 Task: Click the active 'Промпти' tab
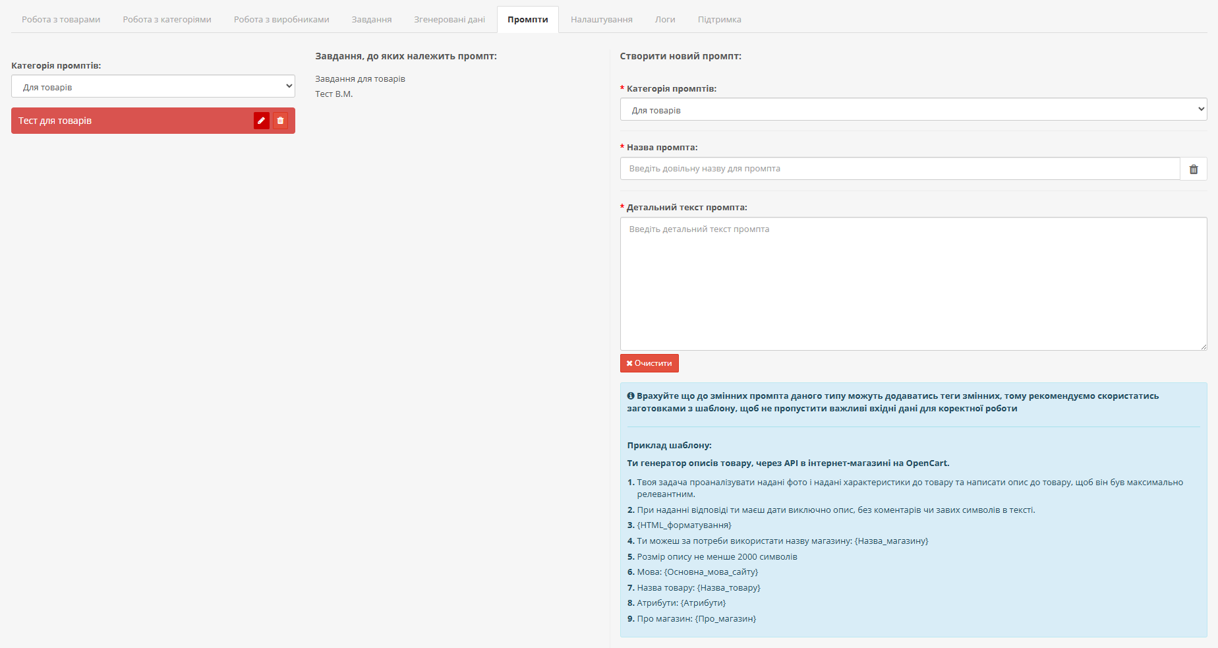[527, 20]
